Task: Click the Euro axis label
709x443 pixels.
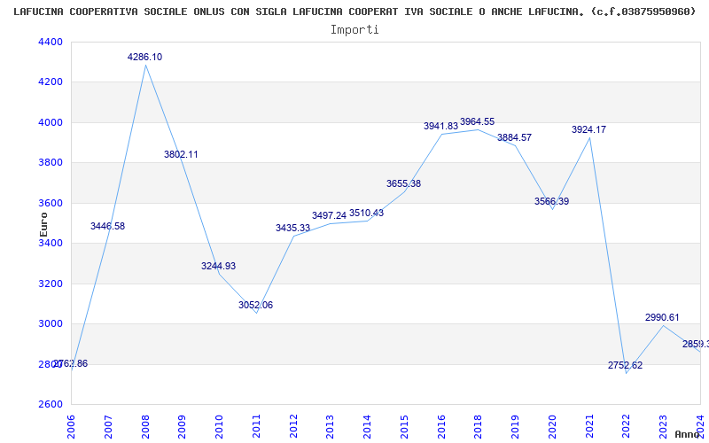Action: pyautogui.click(x=43, y=225)
